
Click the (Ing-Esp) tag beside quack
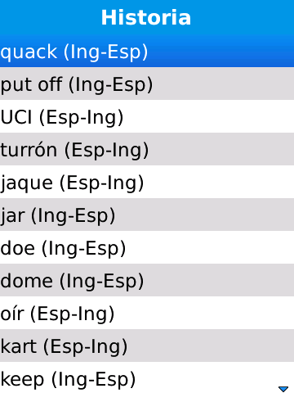point(106,52)
